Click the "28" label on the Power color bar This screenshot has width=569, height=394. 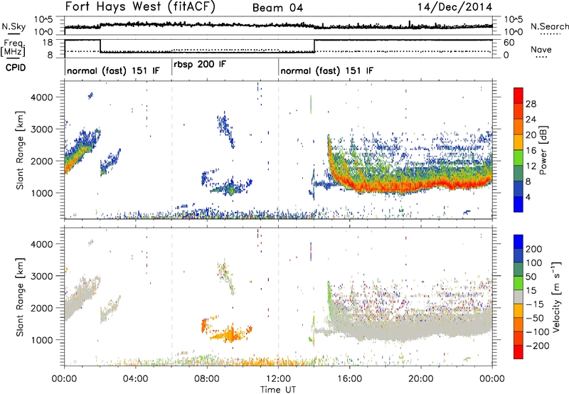click(531, 104)
